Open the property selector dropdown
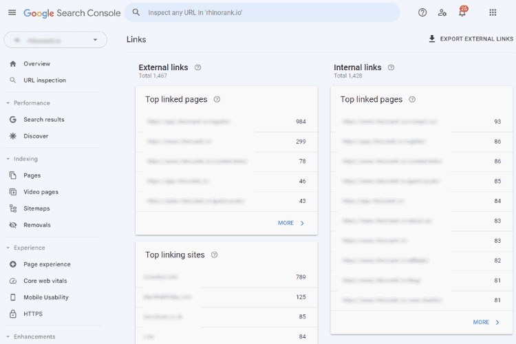This screenshot has width=516, height=344. pyautogui.click(x=55, y=40)
